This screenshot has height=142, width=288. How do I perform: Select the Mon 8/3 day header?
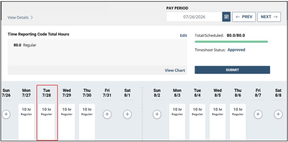pyautogui.click(x=177, y=93)
